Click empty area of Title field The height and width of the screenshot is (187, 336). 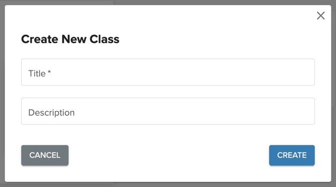point(182,72)
